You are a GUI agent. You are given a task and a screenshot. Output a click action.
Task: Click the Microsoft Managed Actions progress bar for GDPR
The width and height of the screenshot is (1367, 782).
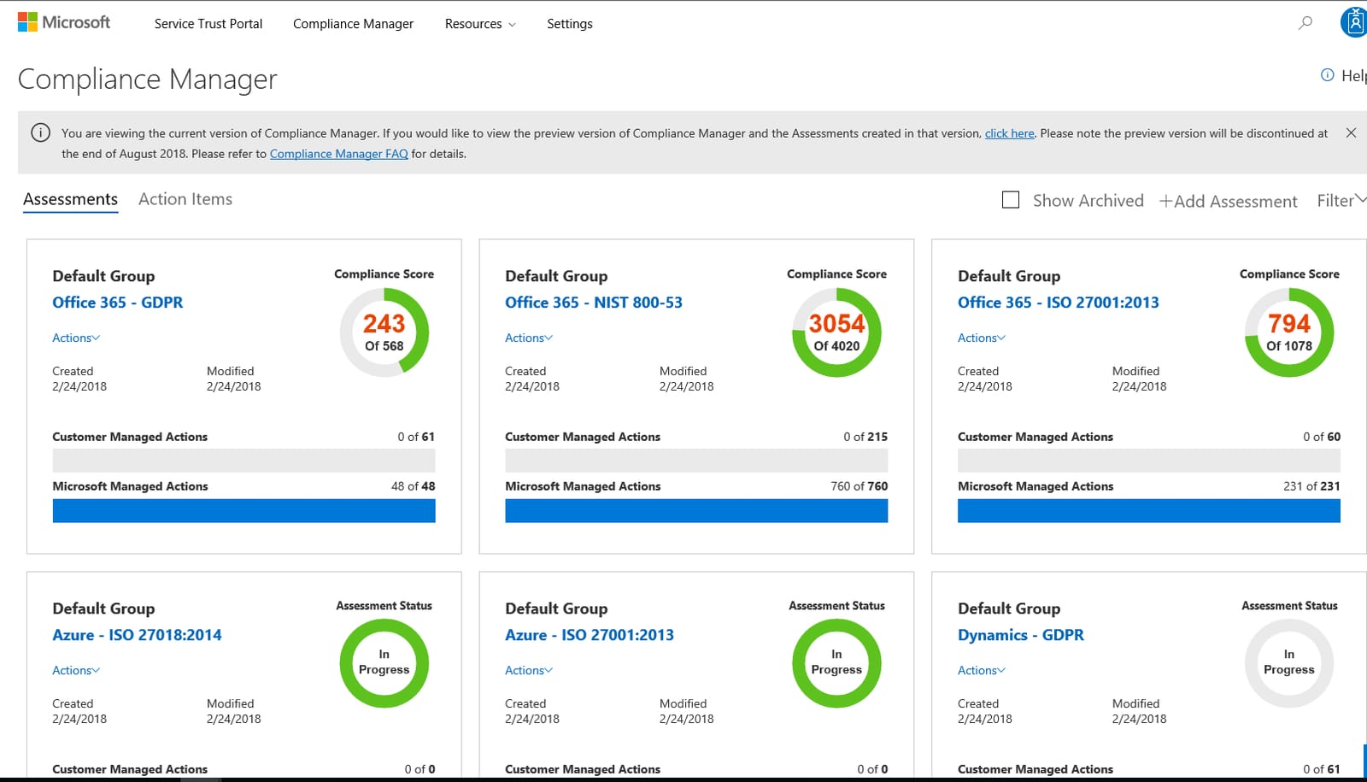click(x=243, y=510)
